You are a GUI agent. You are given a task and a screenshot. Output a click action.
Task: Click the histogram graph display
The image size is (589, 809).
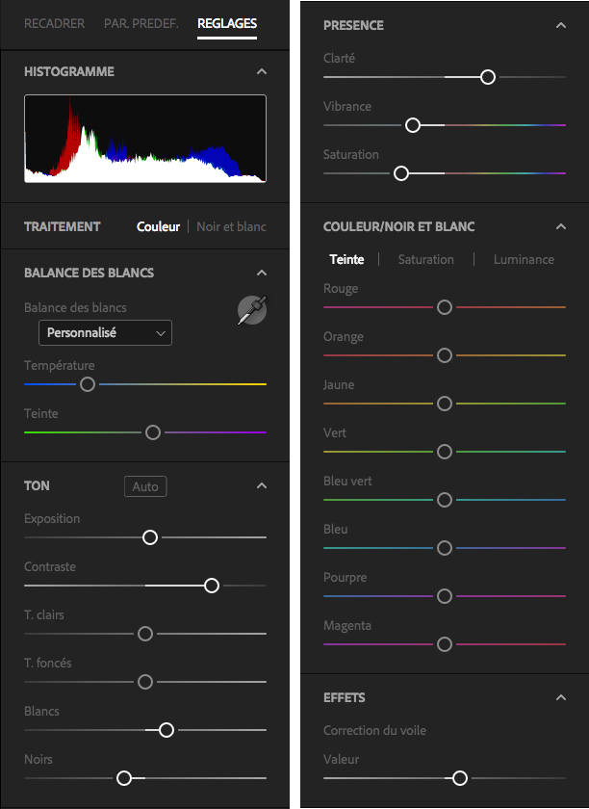coord(145,139)
